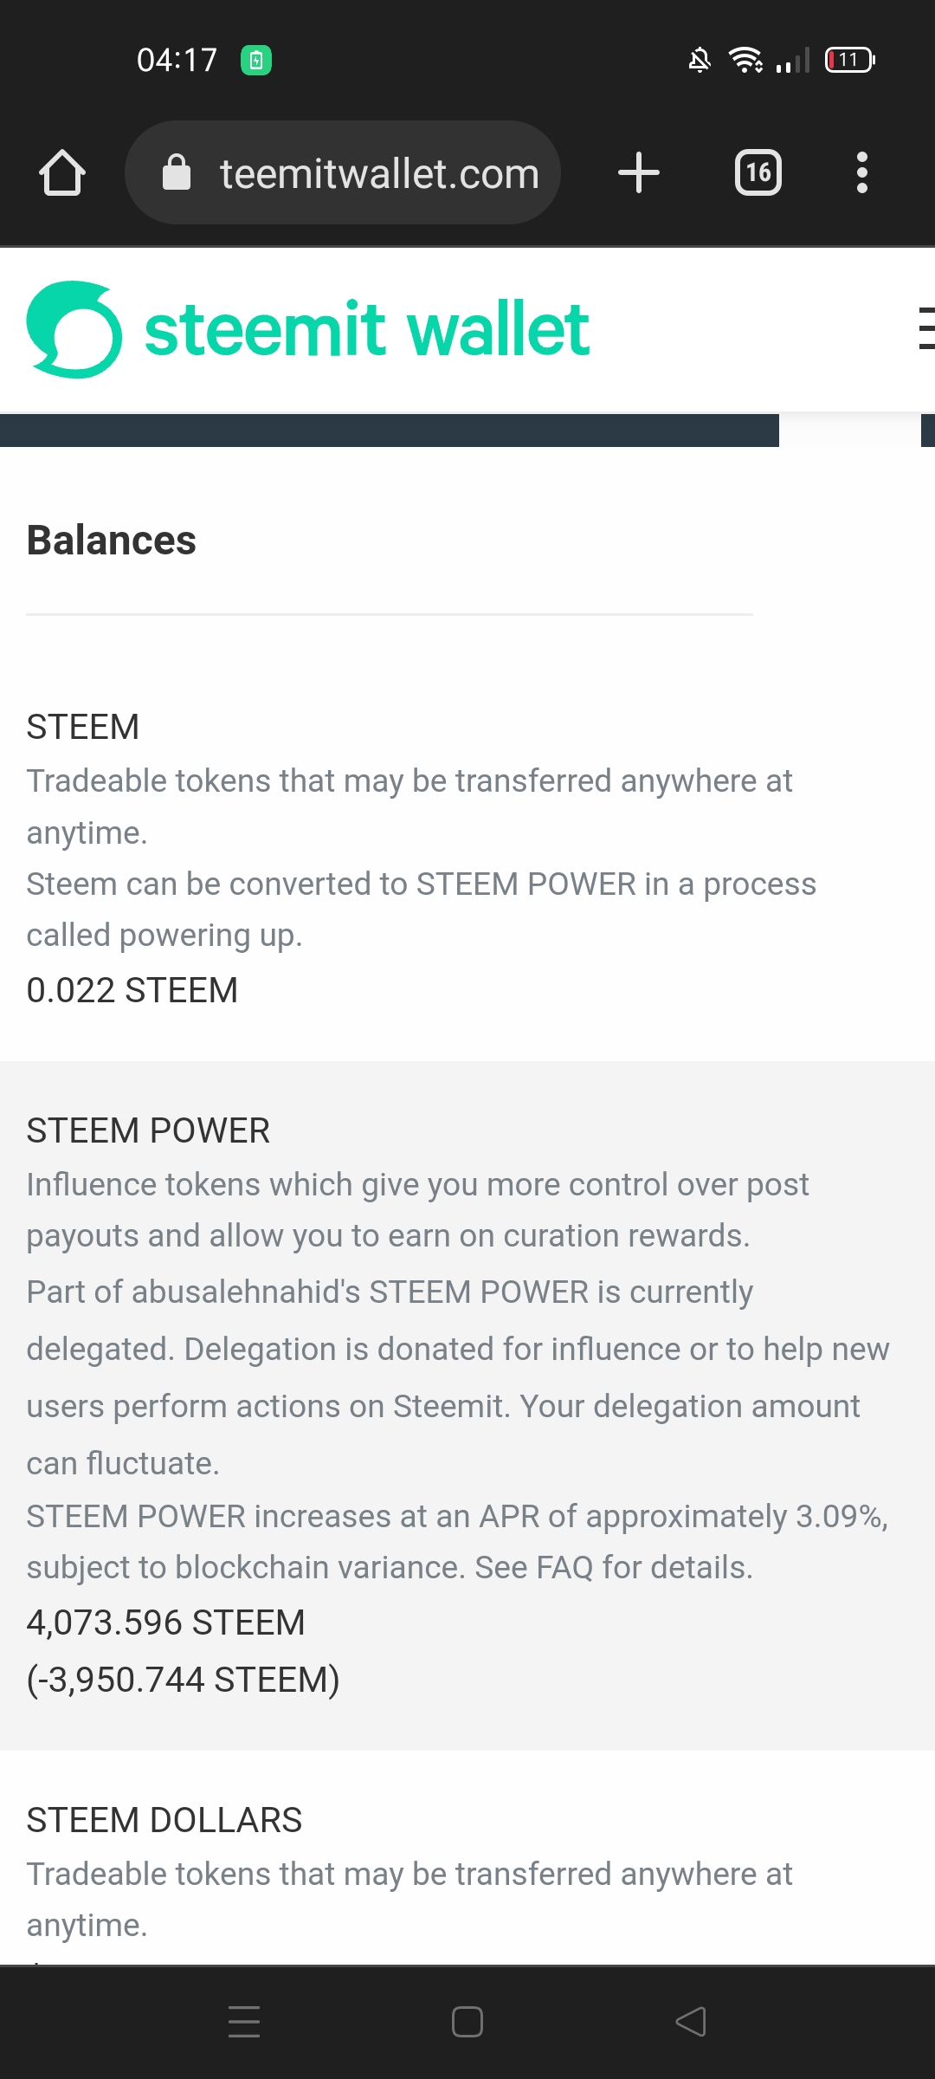Show delegation details for (-3,950.744 STEEM)

[183, 1680]
